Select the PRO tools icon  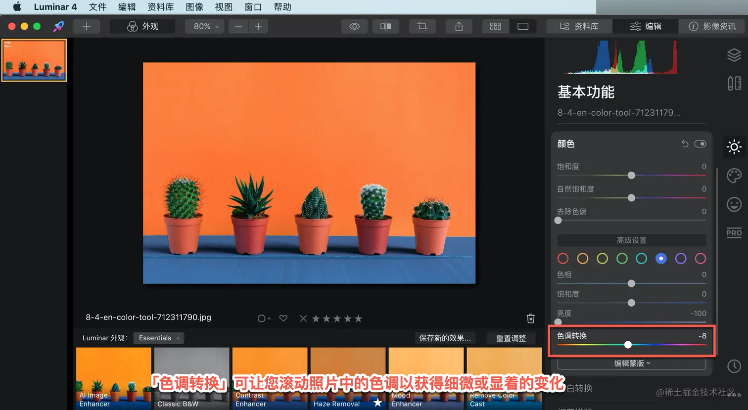pyautogui.click(x=734, y=232)
